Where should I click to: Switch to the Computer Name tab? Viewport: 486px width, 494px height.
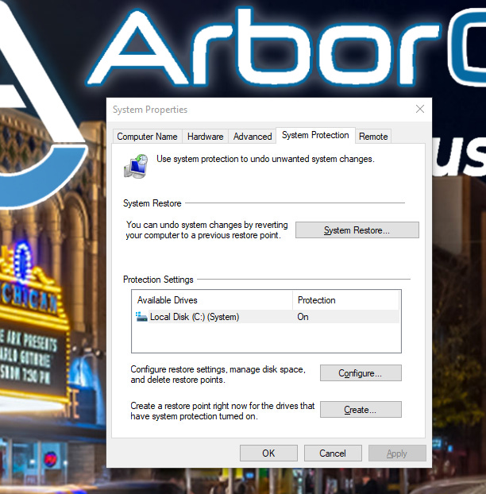coord(147,137)
